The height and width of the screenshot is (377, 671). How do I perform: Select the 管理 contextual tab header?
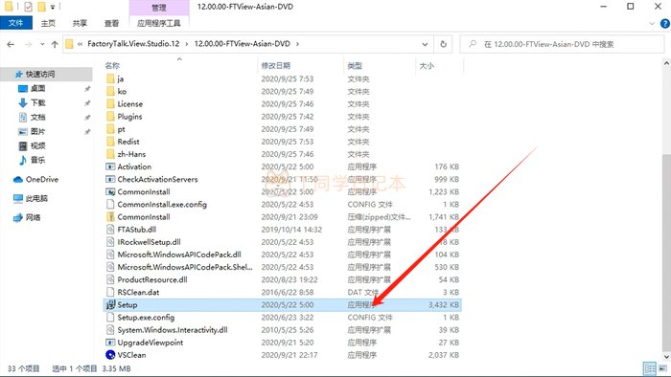(159, 8)
